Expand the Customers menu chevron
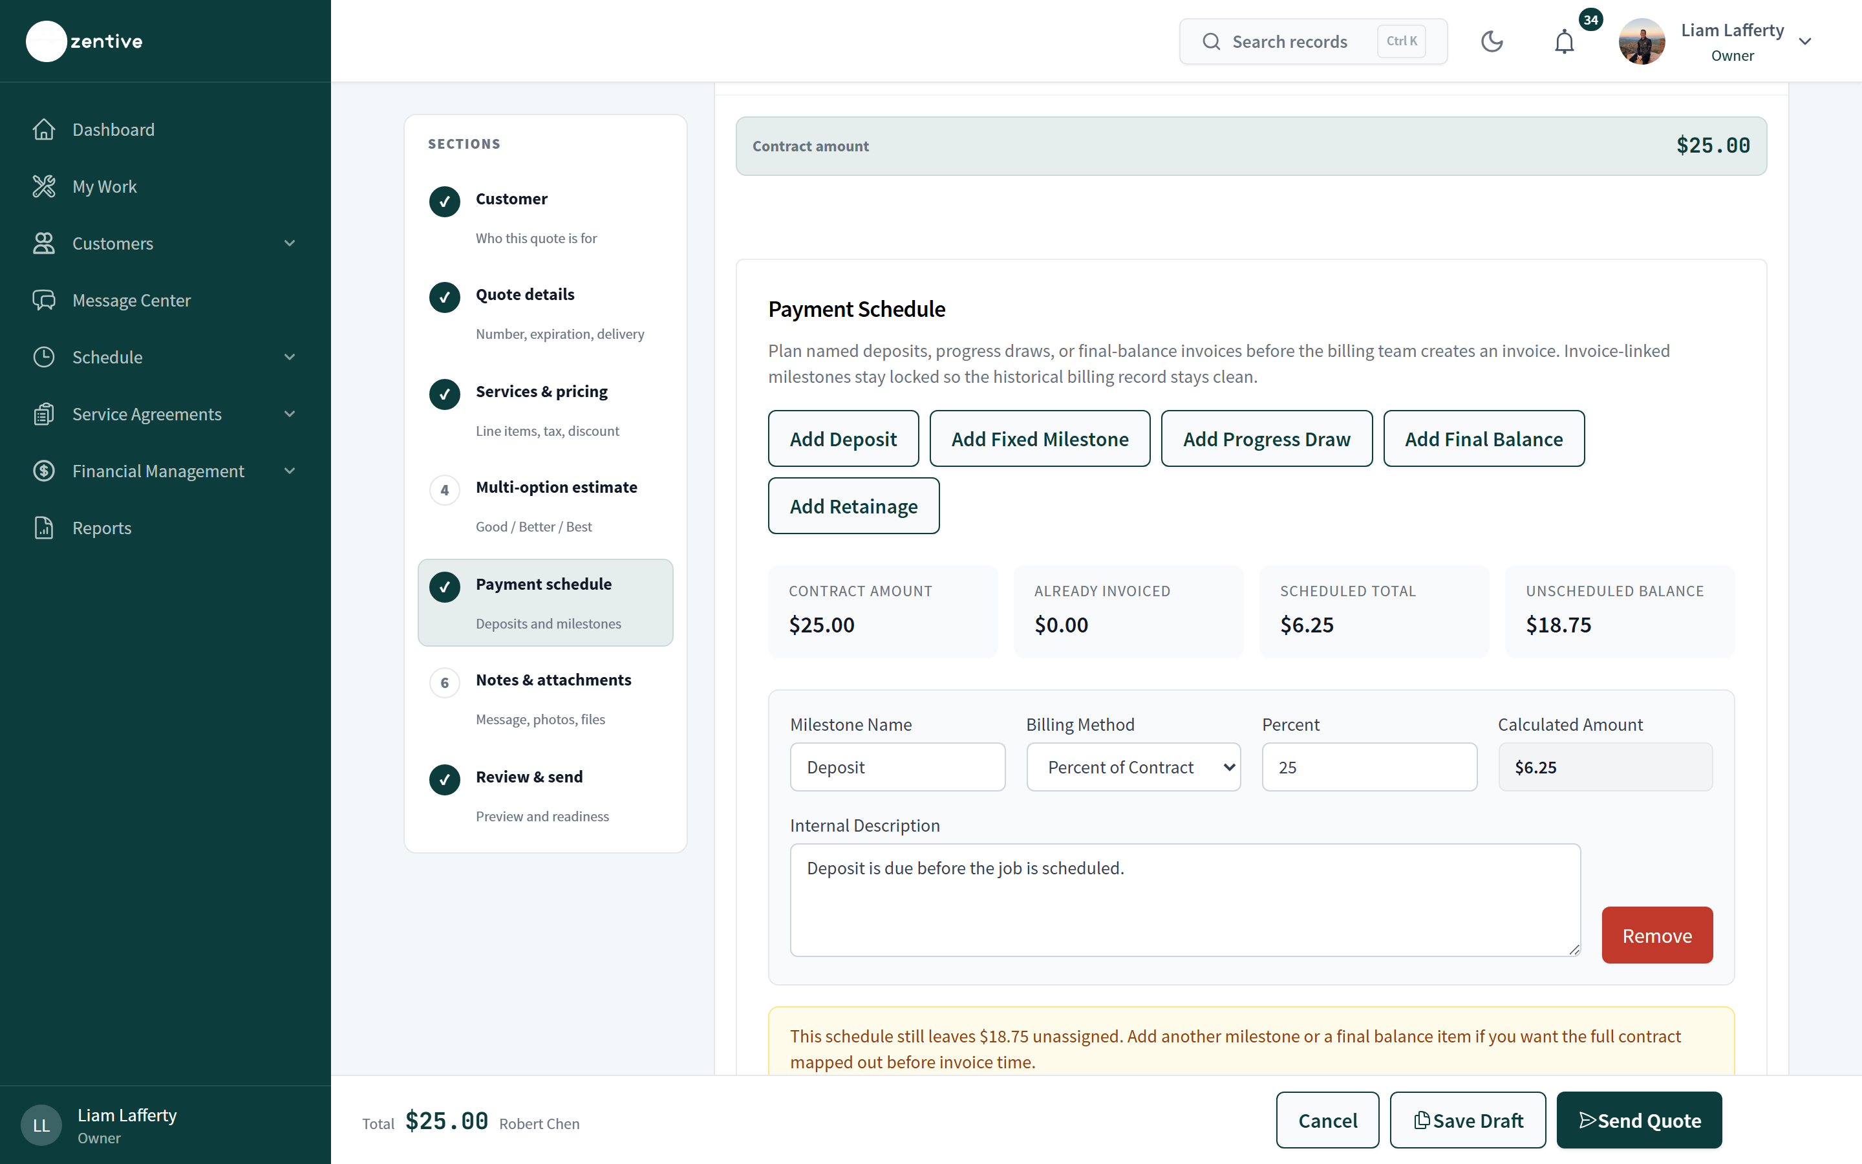The width and height of the screenshot is (1862, 1164). tap(290, 243)
